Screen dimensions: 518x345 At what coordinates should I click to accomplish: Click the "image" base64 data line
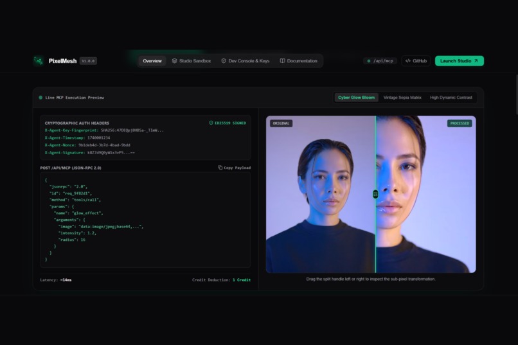point(101,227)
